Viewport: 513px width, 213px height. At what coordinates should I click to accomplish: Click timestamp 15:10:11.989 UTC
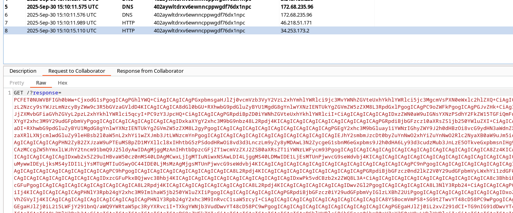point(61,23)
